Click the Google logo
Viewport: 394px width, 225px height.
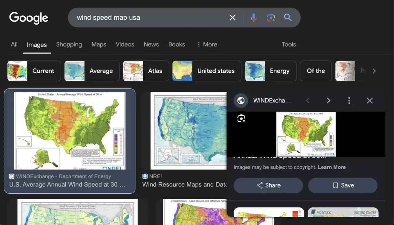pos(29,18)
